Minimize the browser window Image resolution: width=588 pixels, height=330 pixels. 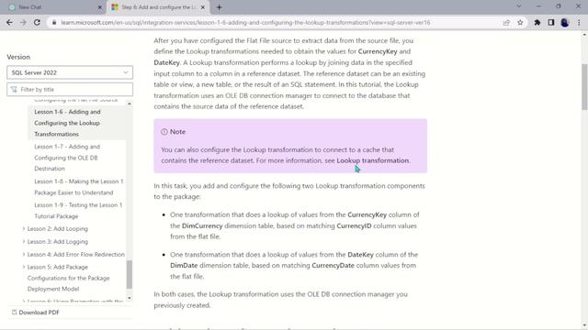(x=539, y=6)
